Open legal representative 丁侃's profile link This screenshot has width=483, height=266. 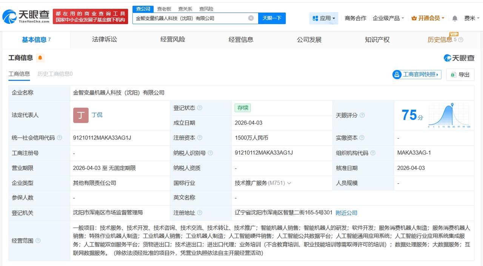(97, 115)
